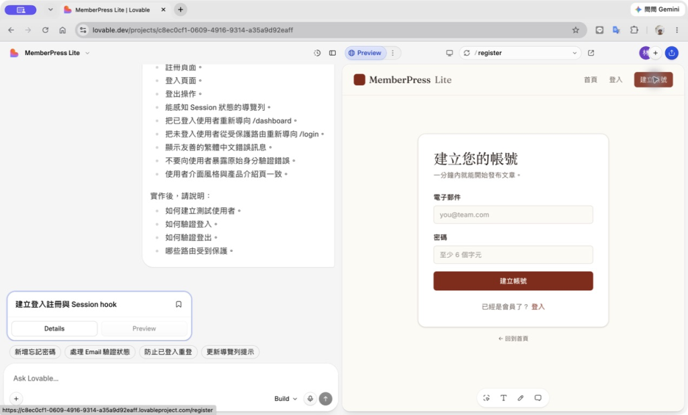
Task: Send the message with arrow button
Action: coord(326,399)
